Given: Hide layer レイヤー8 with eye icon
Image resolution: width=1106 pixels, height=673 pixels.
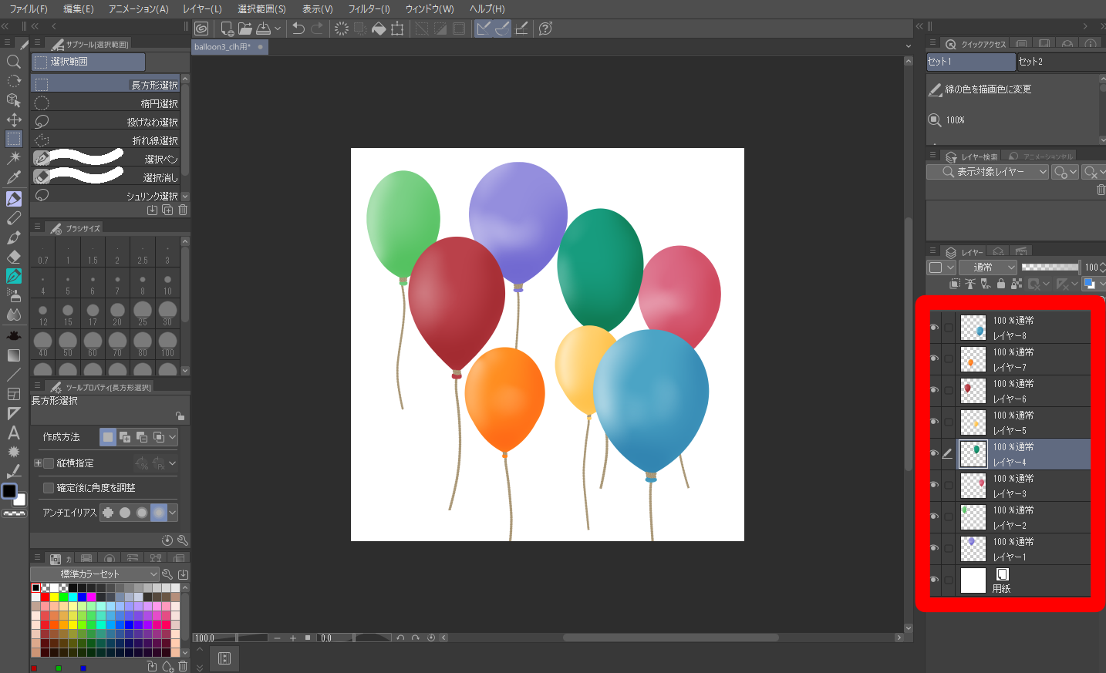Looking at the screenshot, I should click(x=934, y=328).
